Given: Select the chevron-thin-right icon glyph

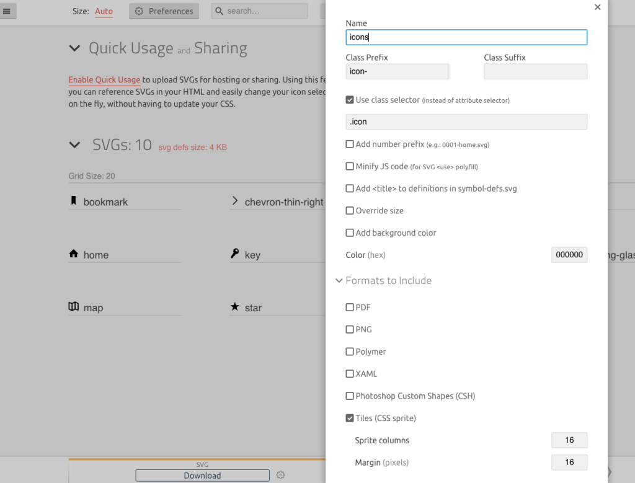Looking at the screenshot, I should click(235, 201).
